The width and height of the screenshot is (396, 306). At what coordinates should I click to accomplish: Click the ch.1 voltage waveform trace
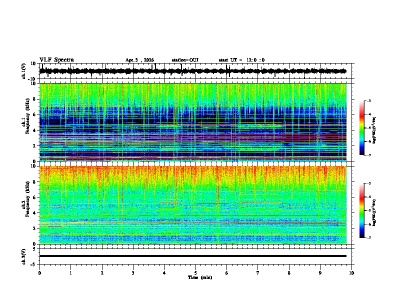point(193,71)
